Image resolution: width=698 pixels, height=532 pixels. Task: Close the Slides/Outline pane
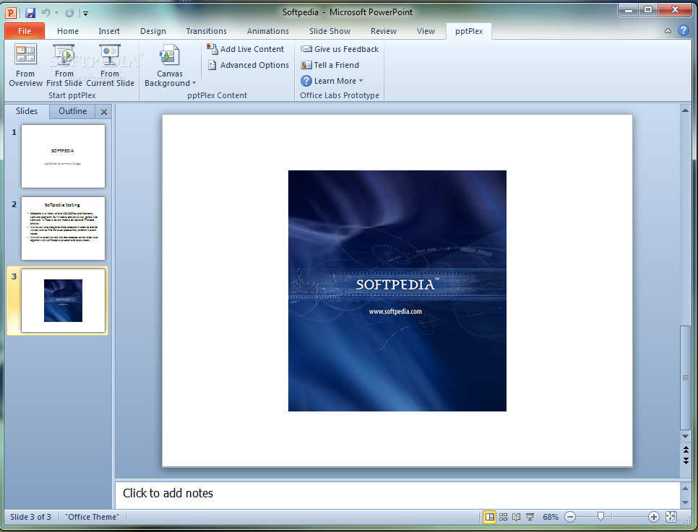point(104,112)
